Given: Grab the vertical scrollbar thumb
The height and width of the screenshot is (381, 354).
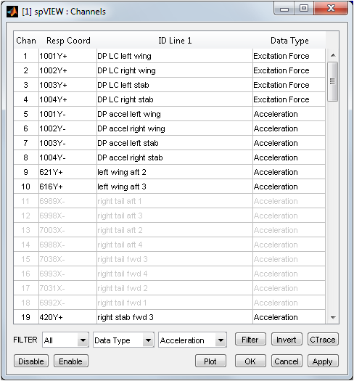Looking at the screenshot, I should pyautogui.click(x=333, y=81).
